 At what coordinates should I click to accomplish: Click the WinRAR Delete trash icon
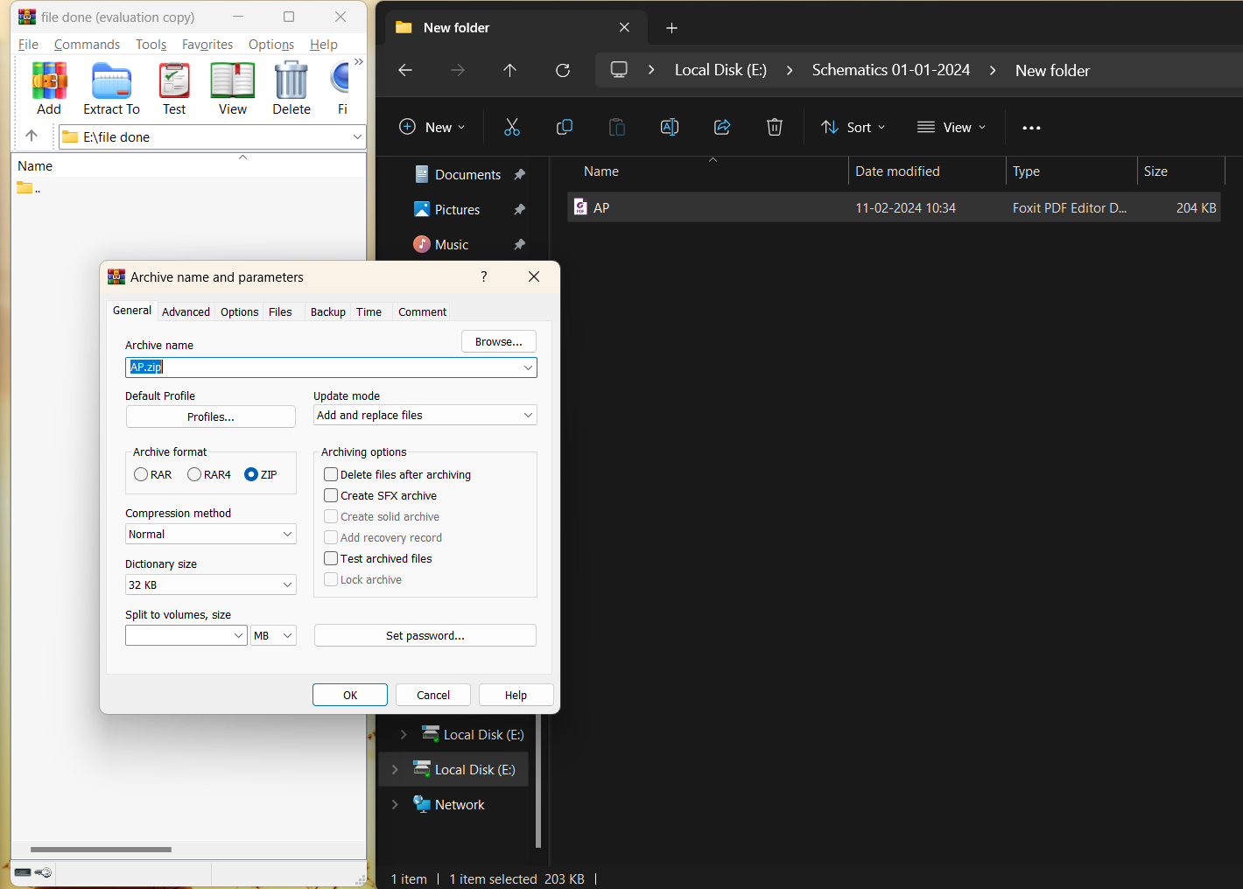(291, 82)
